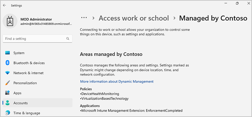
Task: Click the MOD Administrator account name
Action: [36, 19]
